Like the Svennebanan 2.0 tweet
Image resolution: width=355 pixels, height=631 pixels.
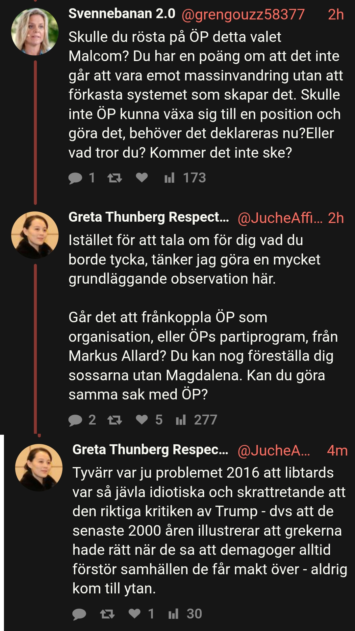point(142,177)
